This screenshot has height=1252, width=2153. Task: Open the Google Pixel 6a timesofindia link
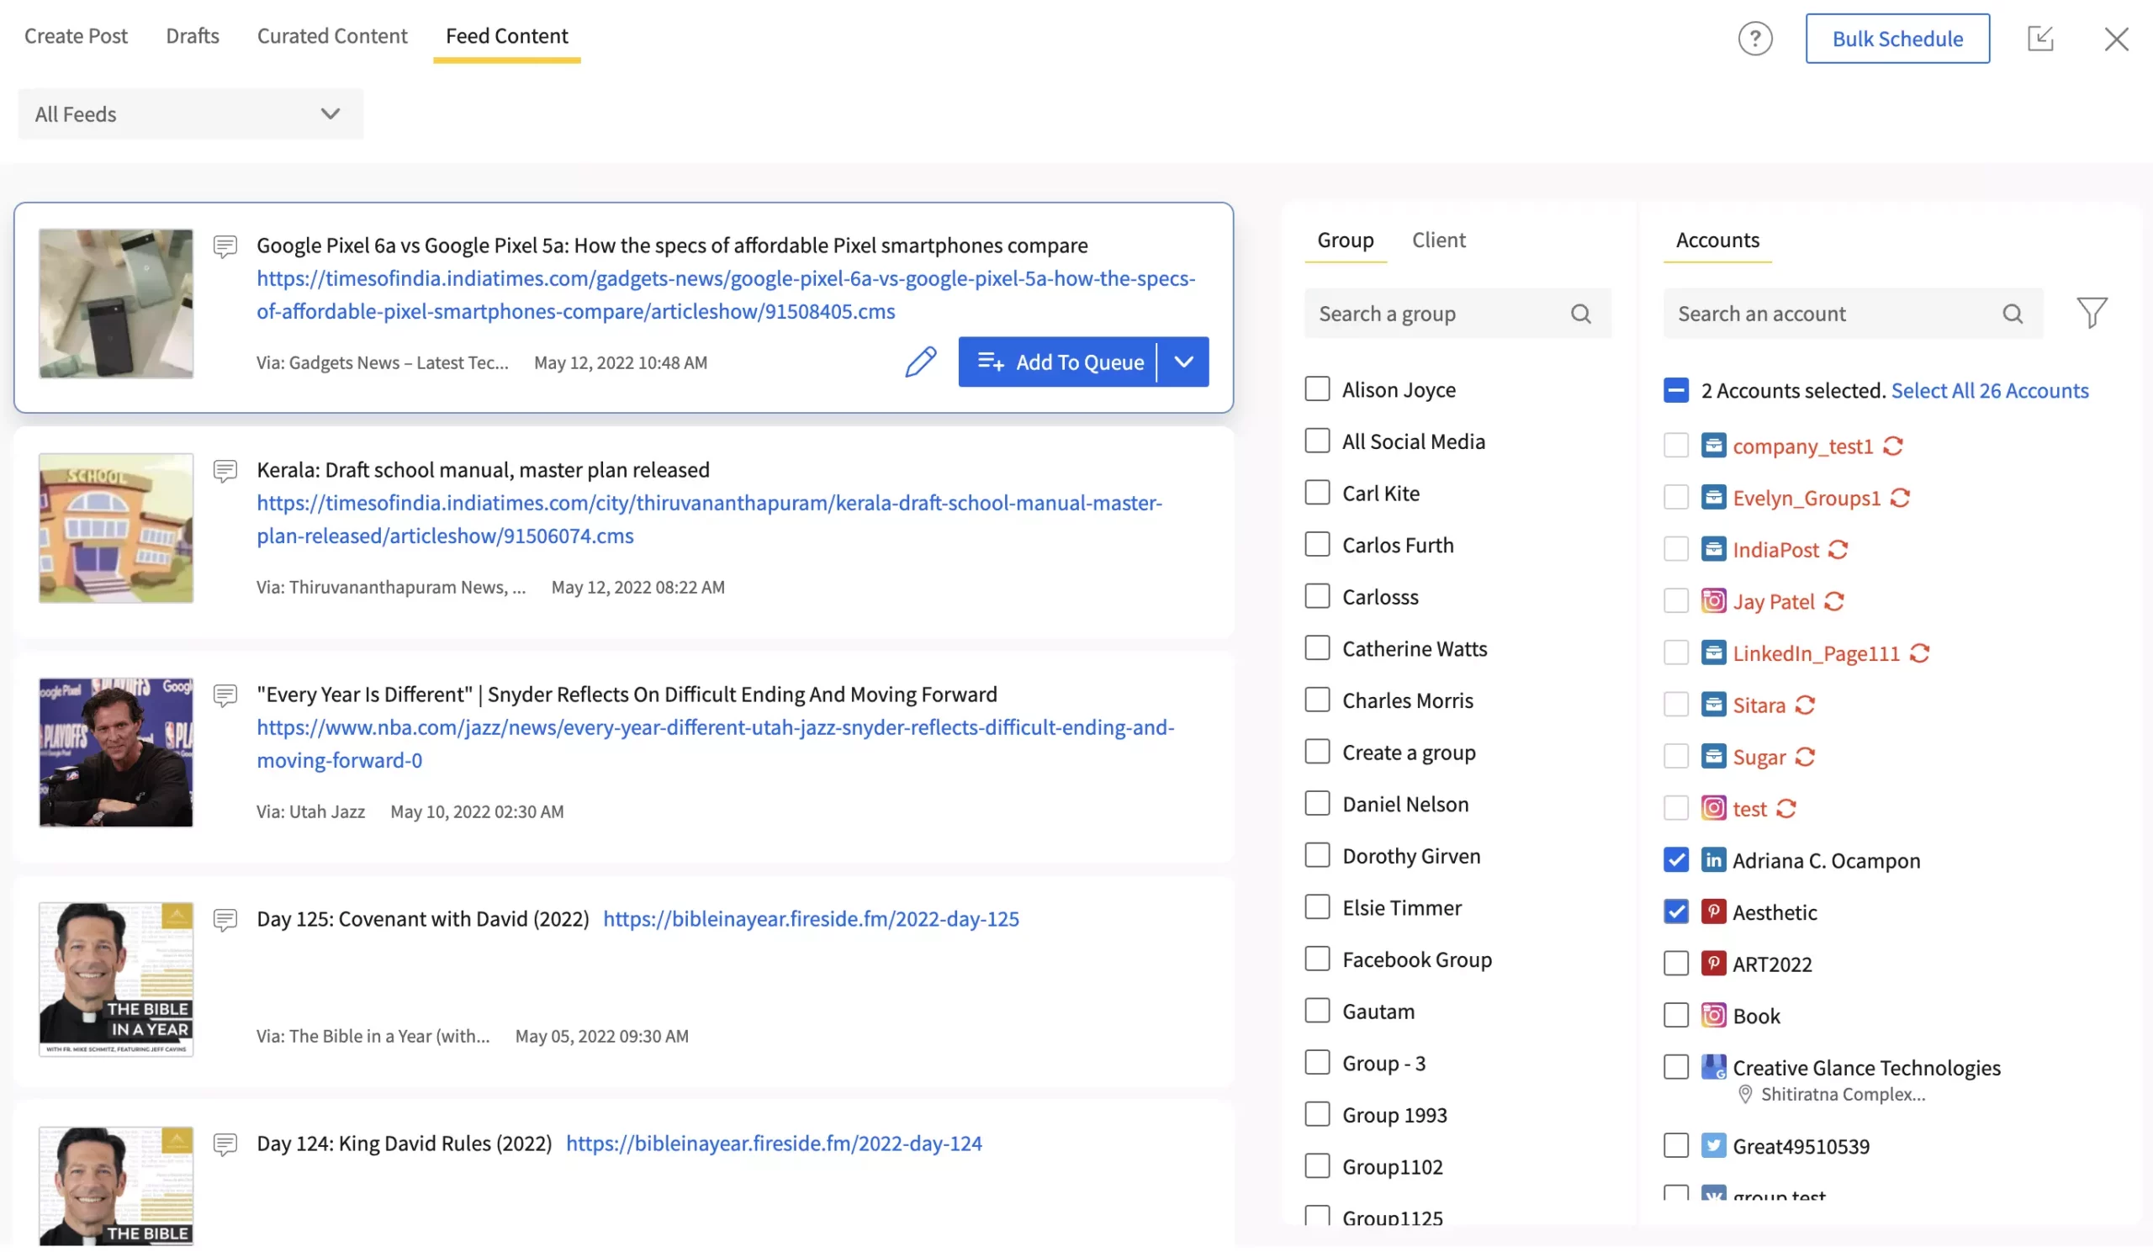coord(725,294)
